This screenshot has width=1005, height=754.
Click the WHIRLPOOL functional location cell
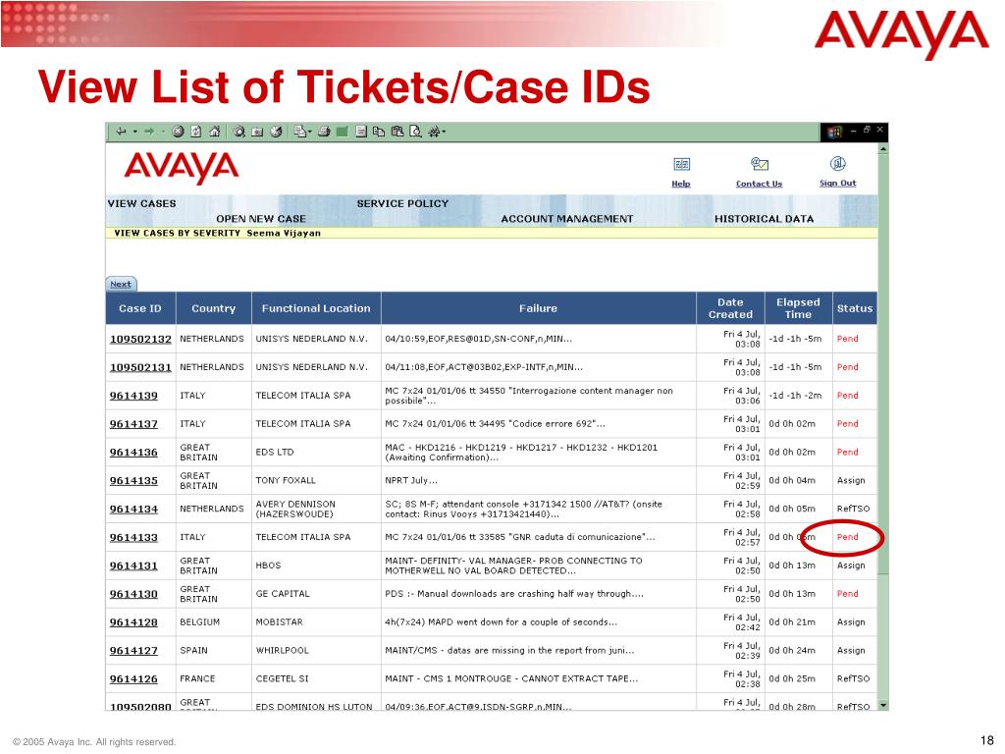(282, 650)
